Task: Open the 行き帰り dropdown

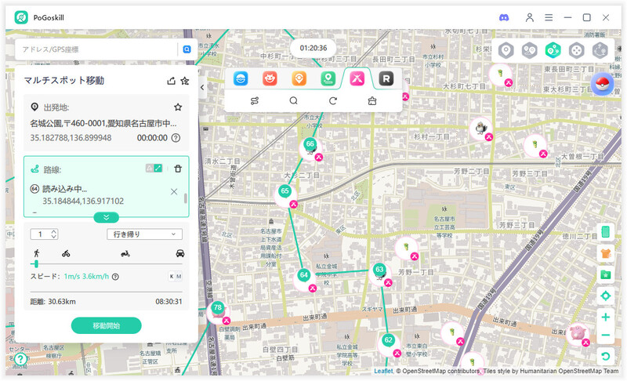Action: 144,234
